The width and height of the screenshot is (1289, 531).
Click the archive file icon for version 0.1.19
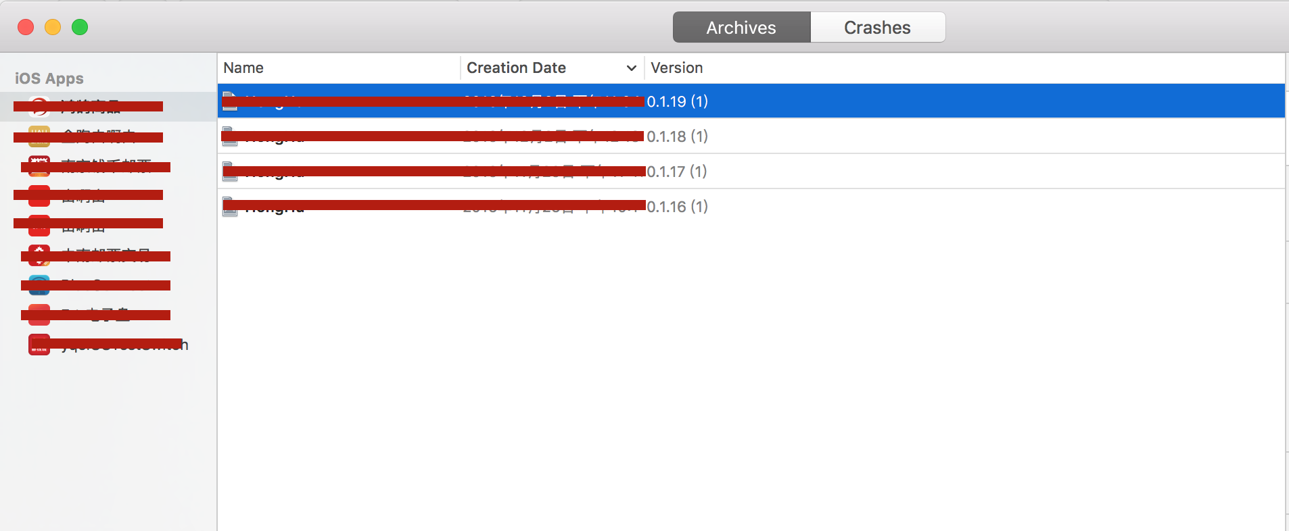(230, 101)
